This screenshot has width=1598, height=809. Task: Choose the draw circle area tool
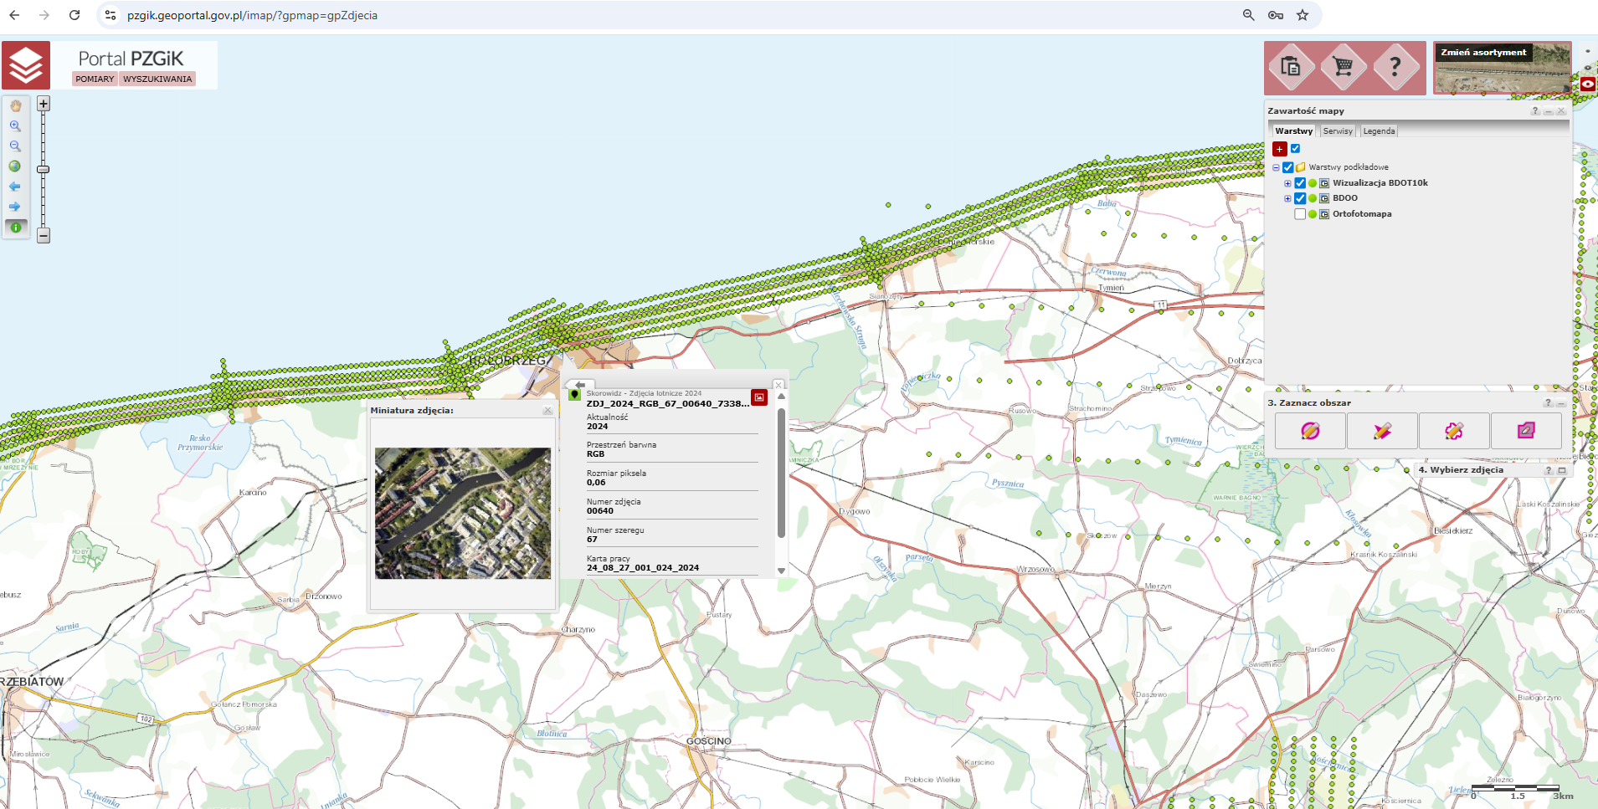(x=1310, y=431)
